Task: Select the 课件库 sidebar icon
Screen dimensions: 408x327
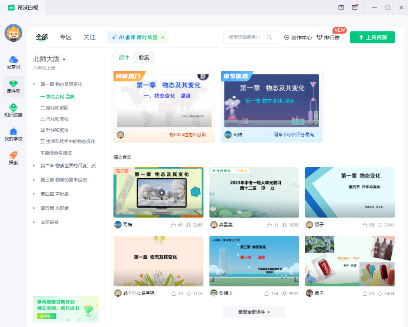Action: 13,86
